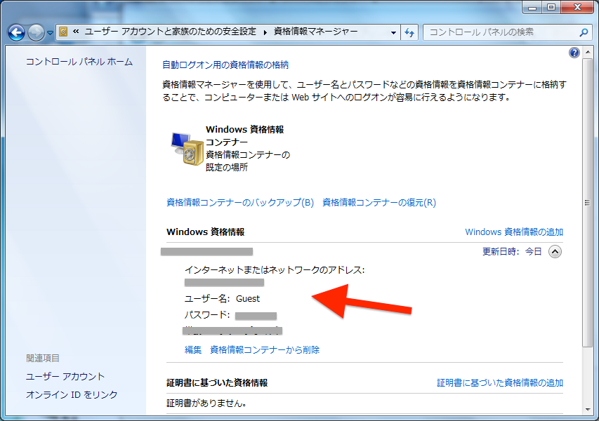Click the パスワード: label
The image size is (599, 421).
[x=207, y=315]
